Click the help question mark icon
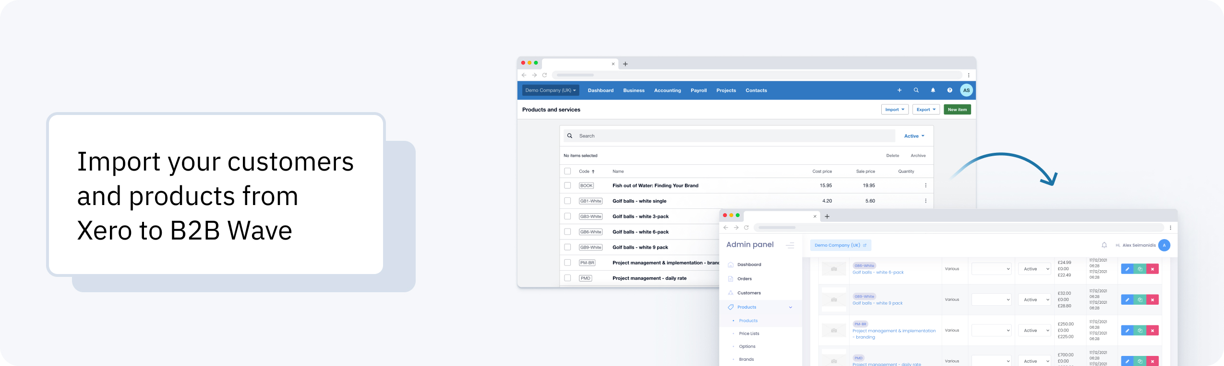1224x366 pixels. [949, 90]
